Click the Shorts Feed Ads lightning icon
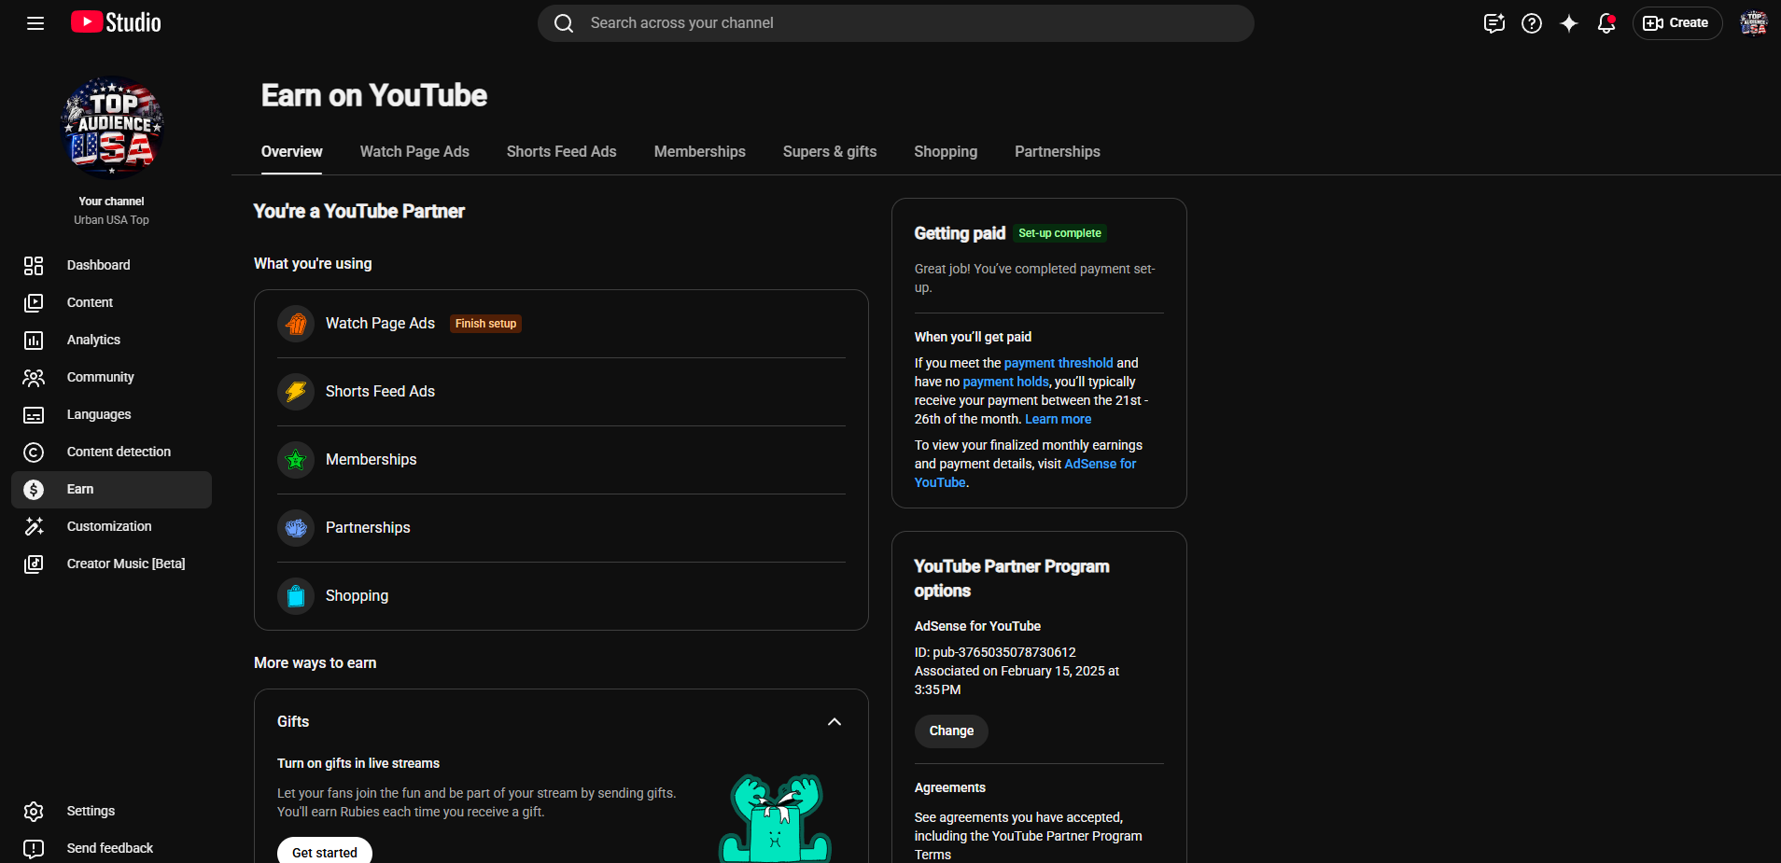Viewport: 1781px width, 863px height. tap(296, 392)
